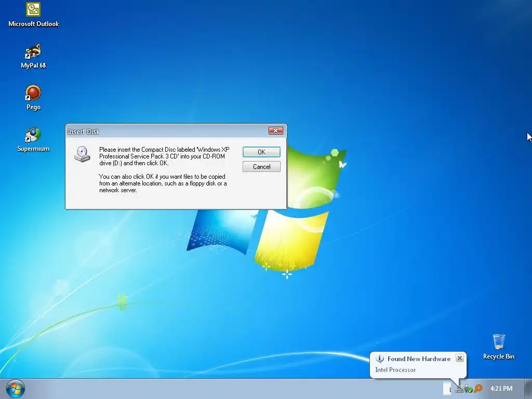The width and height of the screenshot is (532, 399).
Task: Click the Intel Processor balloon text
Action: (x=395, y=370)
